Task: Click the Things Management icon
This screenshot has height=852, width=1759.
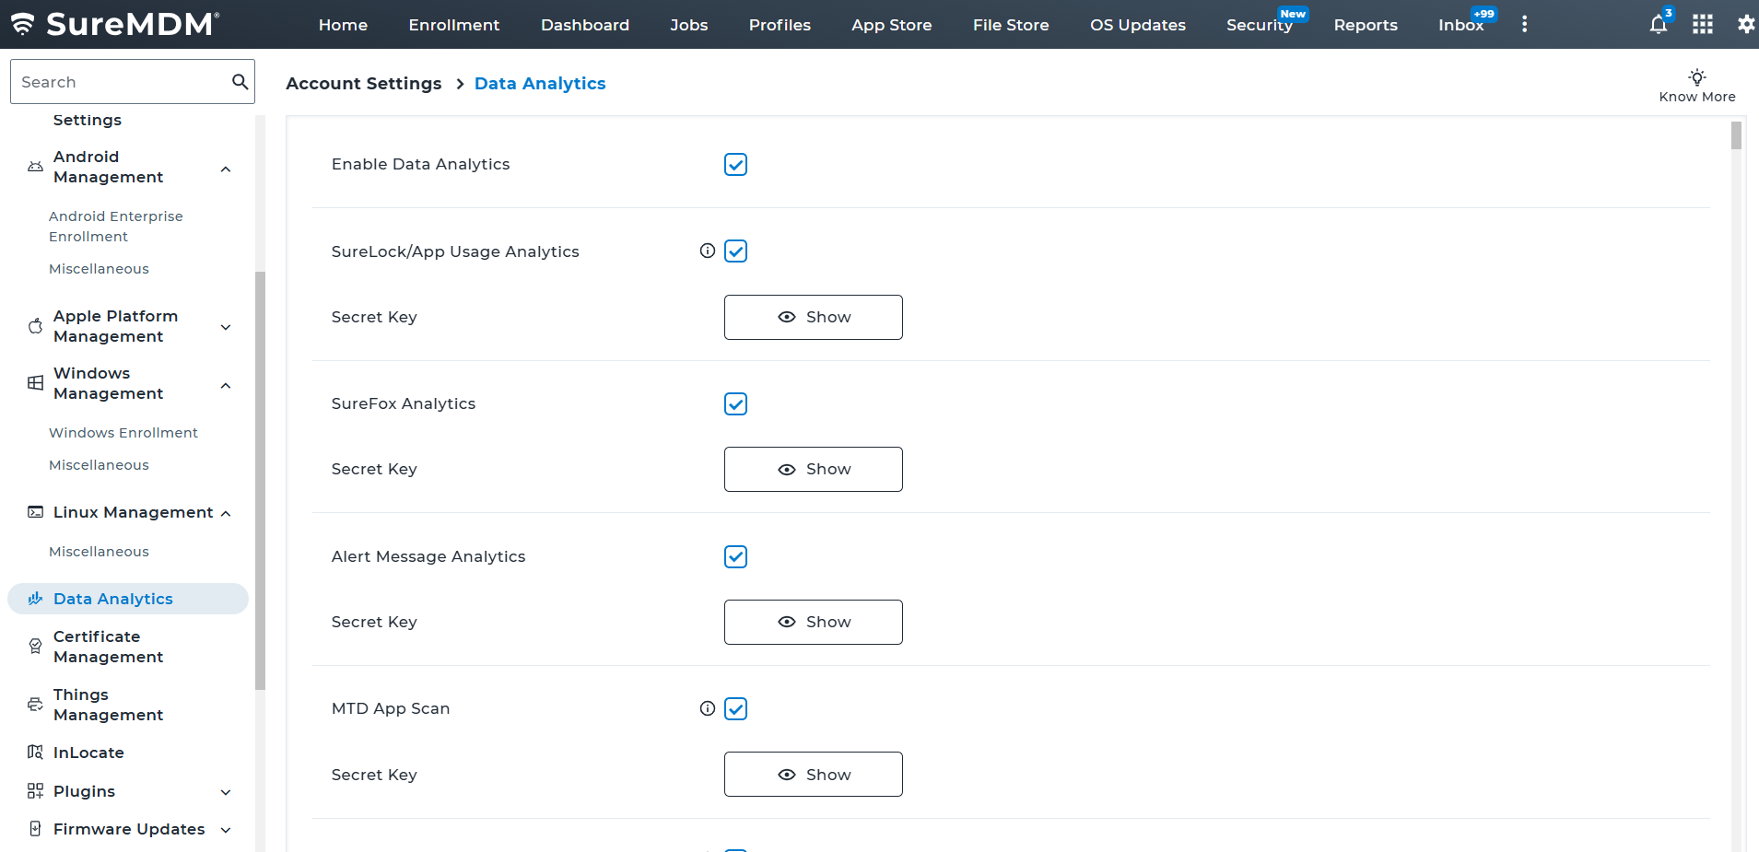Action: 35,705
